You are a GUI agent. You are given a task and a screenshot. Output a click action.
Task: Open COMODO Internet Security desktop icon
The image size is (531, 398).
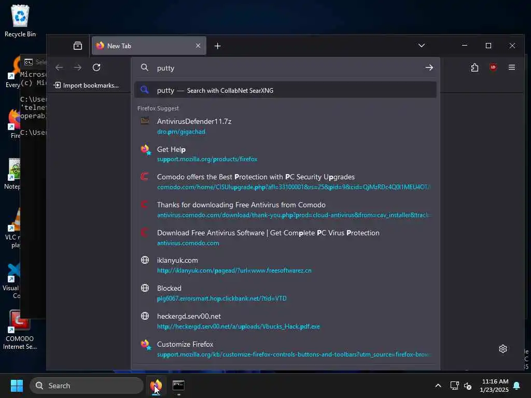coord(20,330)
